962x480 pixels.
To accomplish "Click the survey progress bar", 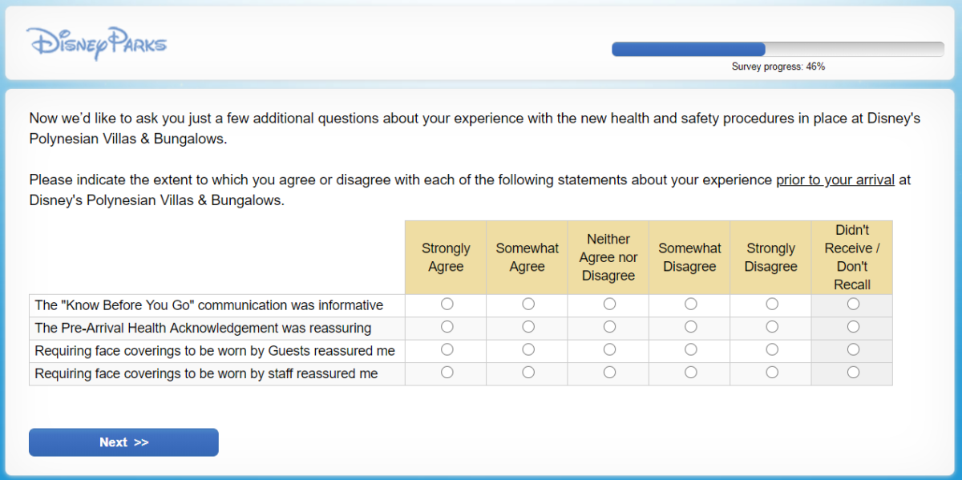I will [777, 50].
